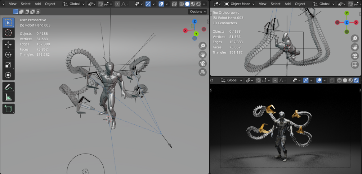Open View menu in top-right viewport
The width and height of the screenshot is (362, 174).
click(263, 4)
